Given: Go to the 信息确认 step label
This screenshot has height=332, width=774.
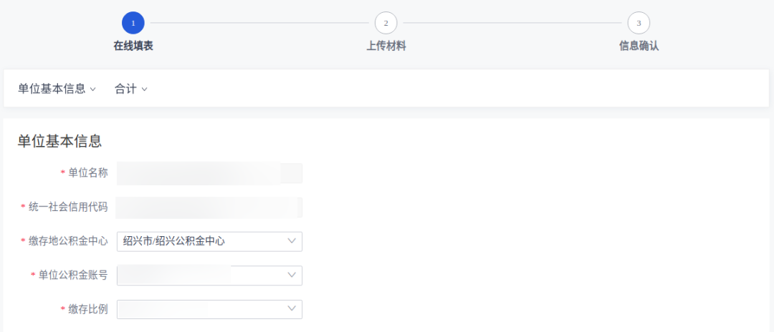Looking at the screenshot, I should pyautogui.click(x=639, y=47).
